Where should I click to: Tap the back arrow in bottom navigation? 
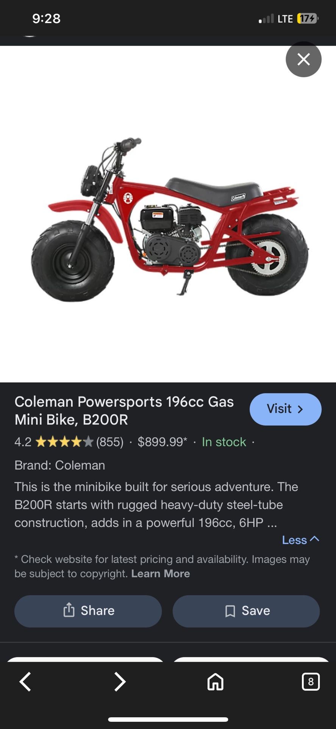[25, 682]
